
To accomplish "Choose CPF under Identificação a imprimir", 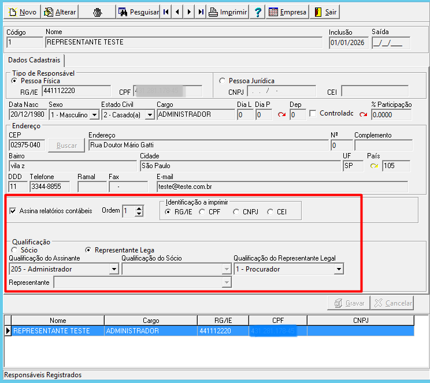I will coord(202,212).
